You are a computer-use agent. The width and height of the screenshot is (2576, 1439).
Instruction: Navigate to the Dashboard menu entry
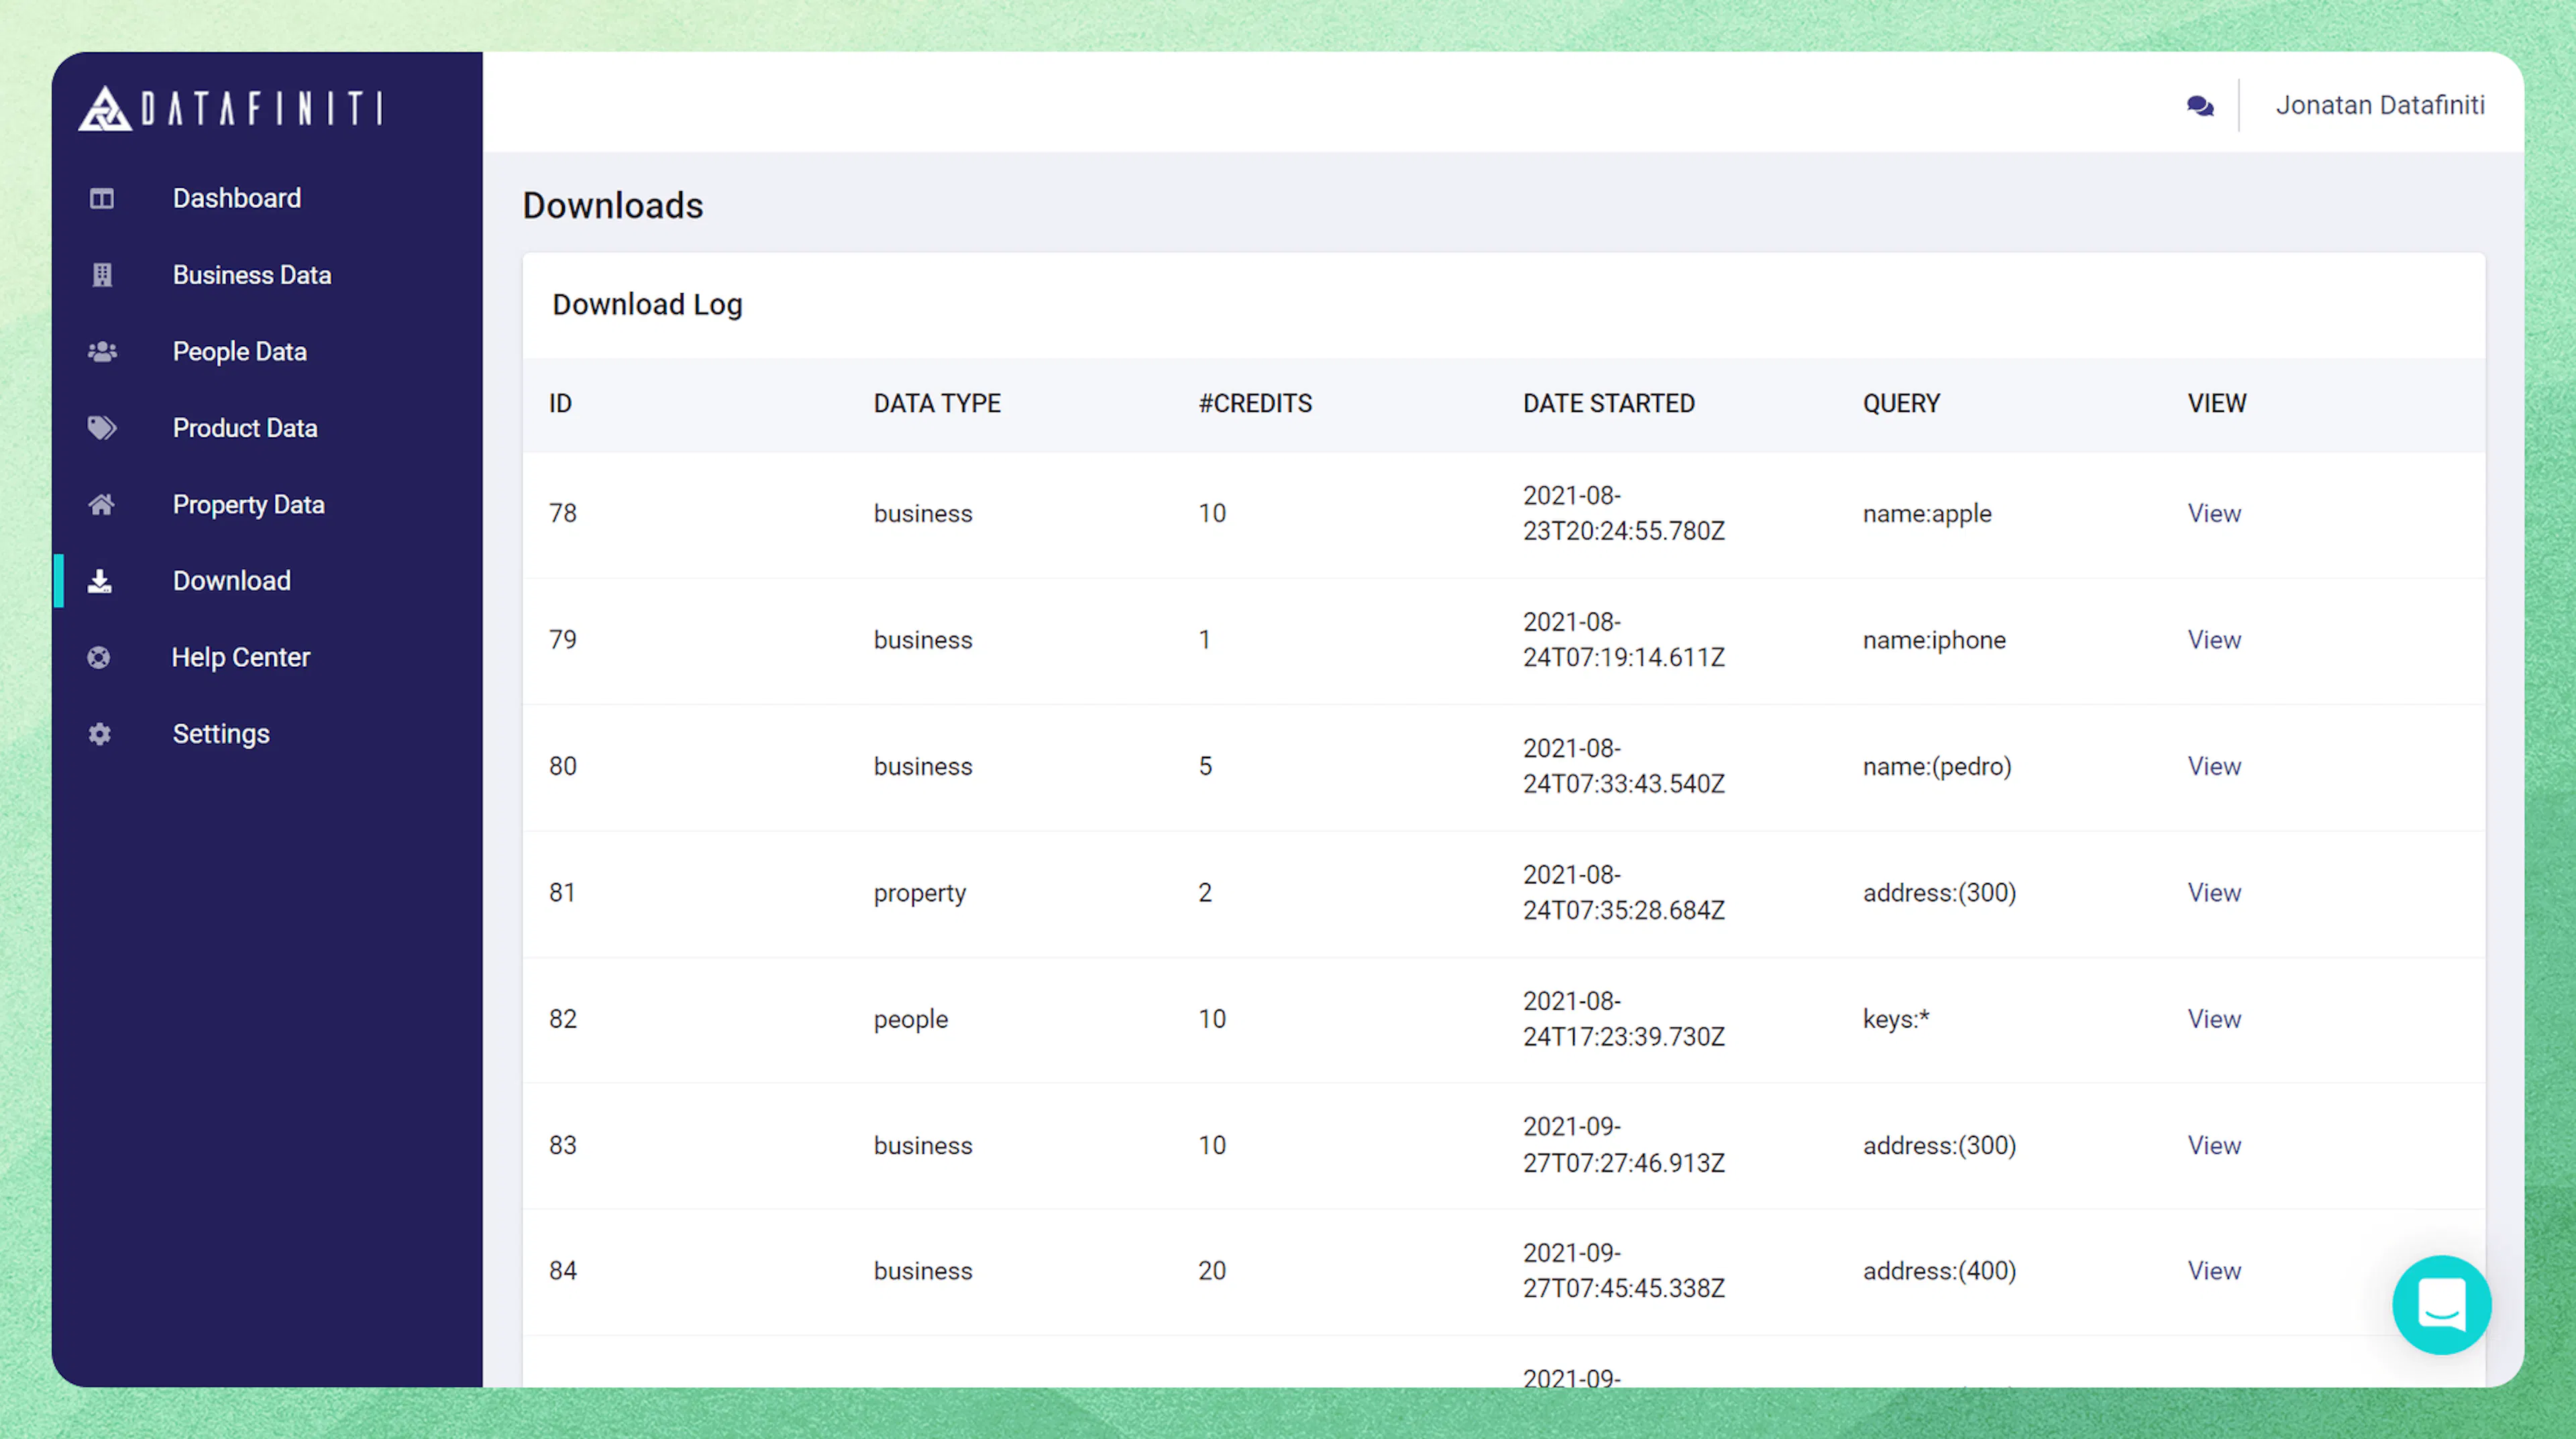pyautogui.click(x=236, y=198)
